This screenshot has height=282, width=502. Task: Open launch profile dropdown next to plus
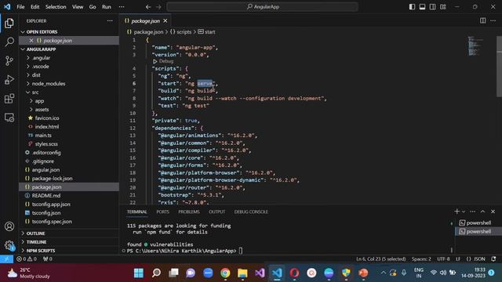pyautogui.click(x=464, y=211)
